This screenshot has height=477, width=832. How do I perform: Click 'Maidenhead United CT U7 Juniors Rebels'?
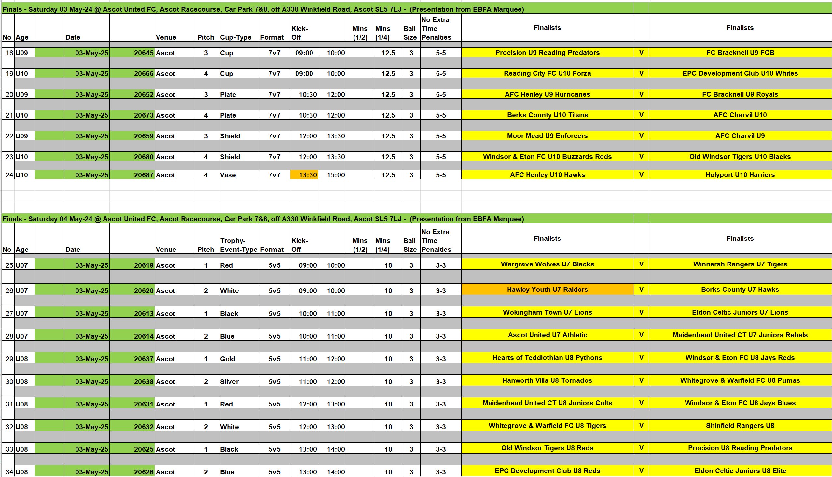pos(740,335)
